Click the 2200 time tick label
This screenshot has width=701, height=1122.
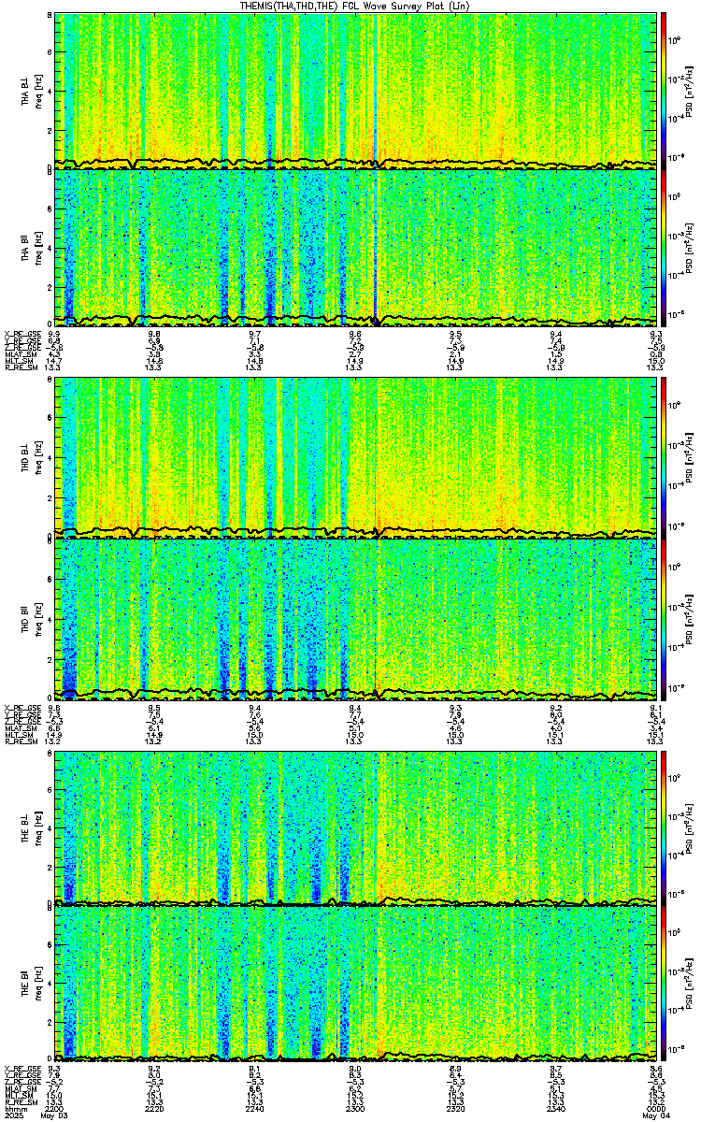pyautogui.click(x=54, y=1107)
